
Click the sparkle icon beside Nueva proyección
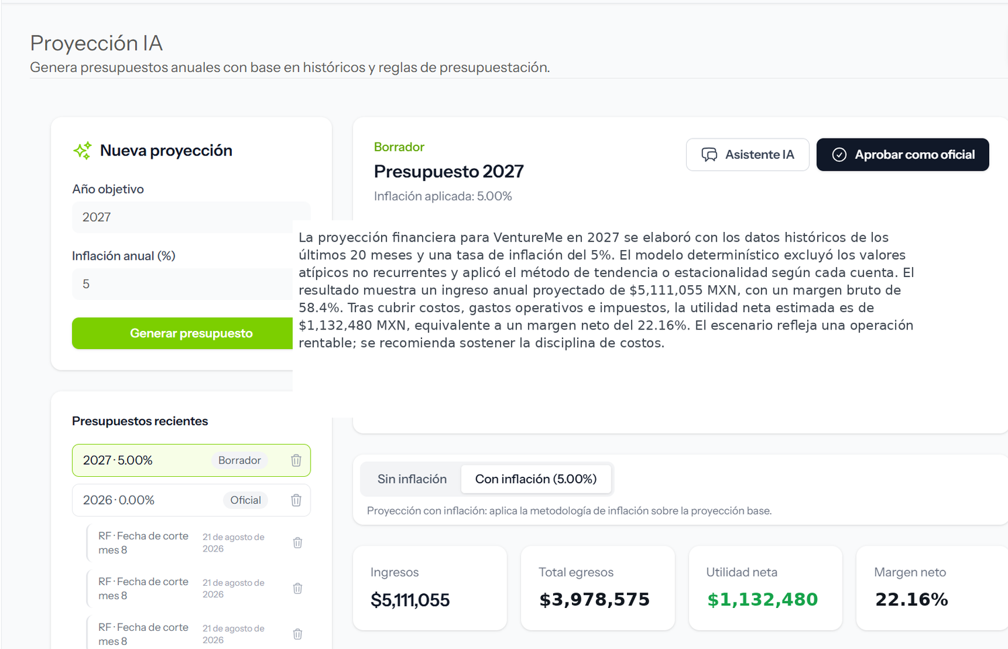tap(82, 151)
